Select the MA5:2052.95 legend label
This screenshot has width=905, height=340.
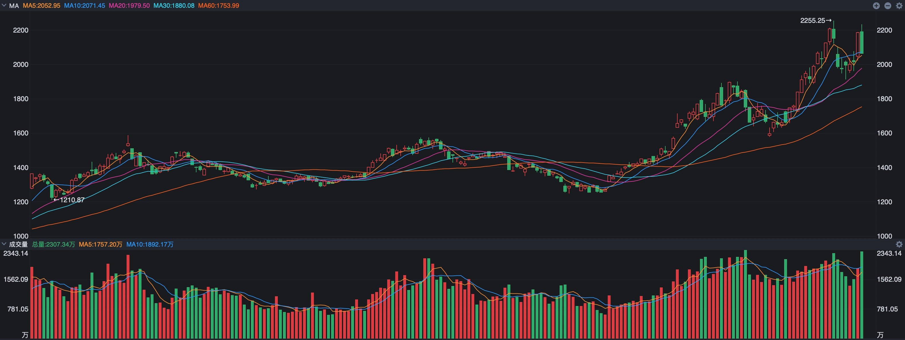click(x=42, y=6)
